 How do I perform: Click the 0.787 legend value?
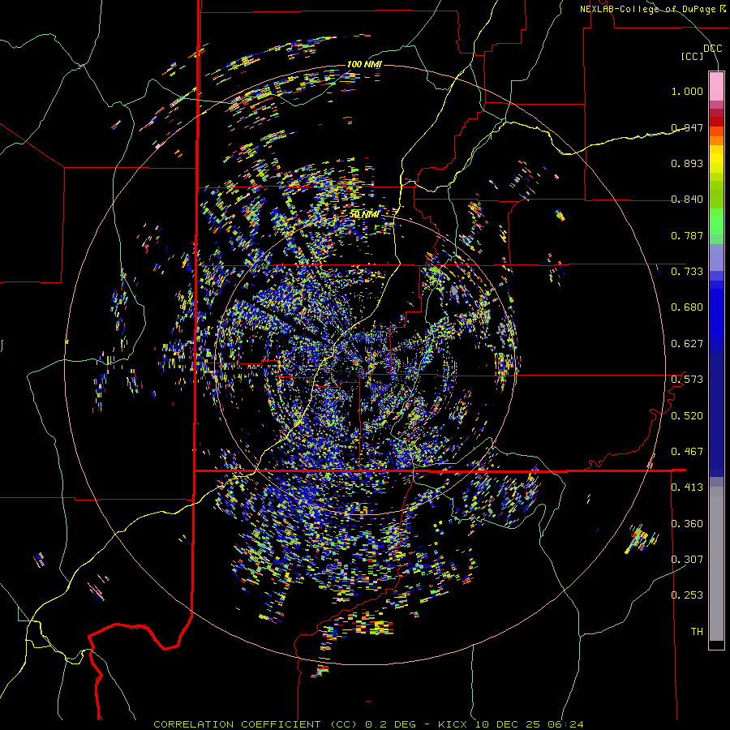click(687, 235)
